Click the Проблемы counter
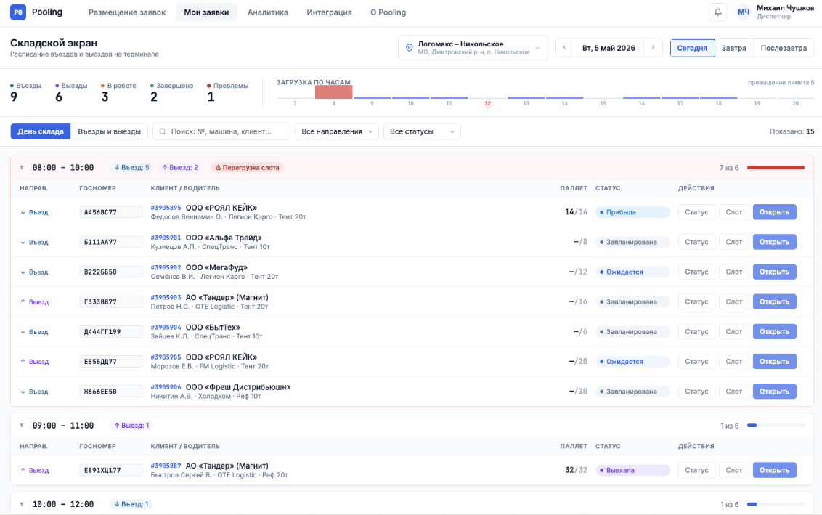This screenshot has width=822, height=515. 227,92
